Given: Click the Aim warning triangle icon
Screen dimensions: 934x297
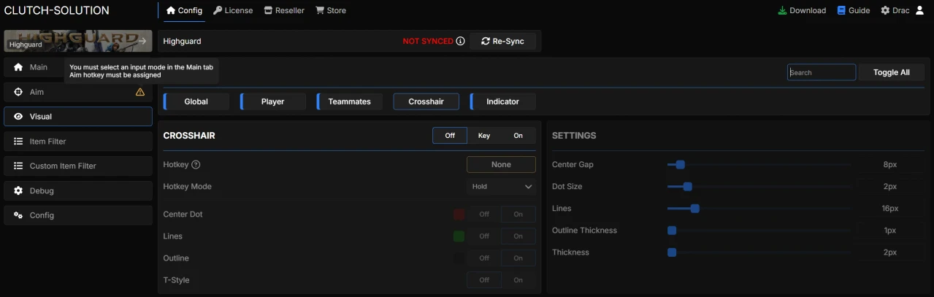Looking at the screenshot, I should tap(140, 92).
